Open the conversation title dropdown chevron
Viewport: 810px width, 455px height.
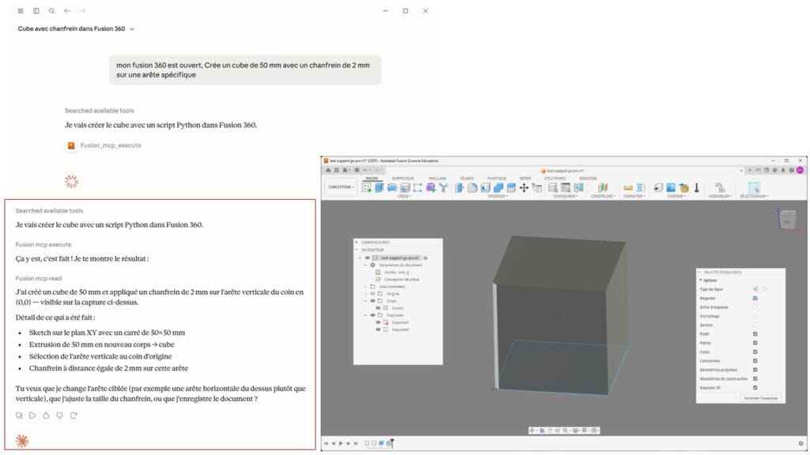(x=132, y=29)
